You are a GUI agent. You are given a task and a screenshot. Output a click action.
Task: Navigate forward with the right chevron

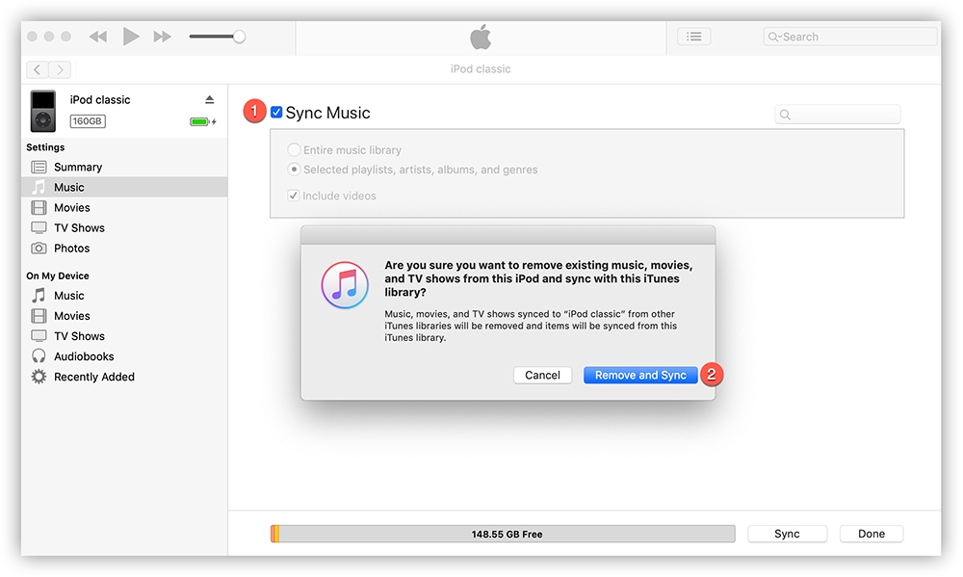click(x=60, y=69)
